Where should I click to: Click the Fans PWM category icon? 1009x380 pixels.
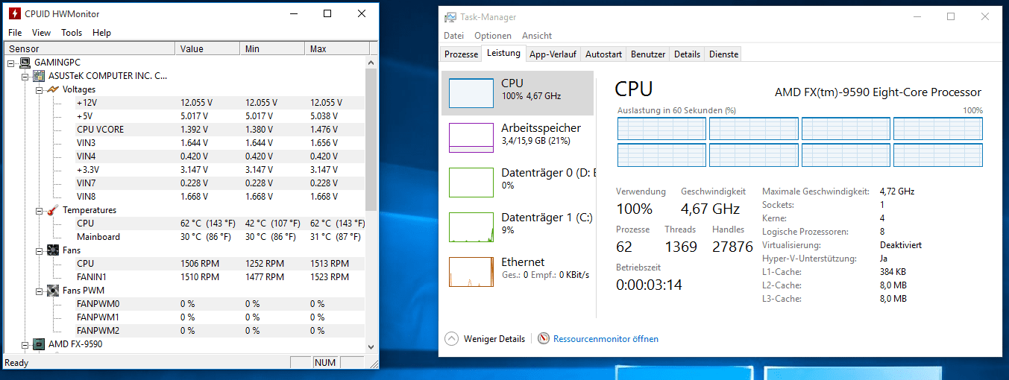pos(52,291)
